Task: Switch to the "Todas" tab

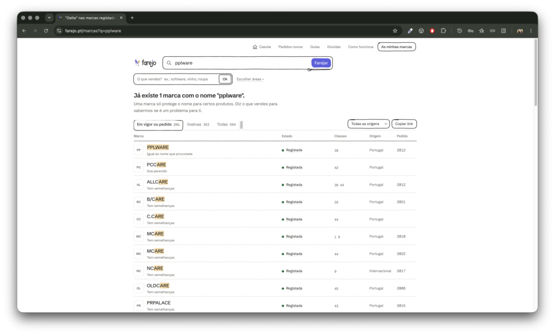Action: 226,124
